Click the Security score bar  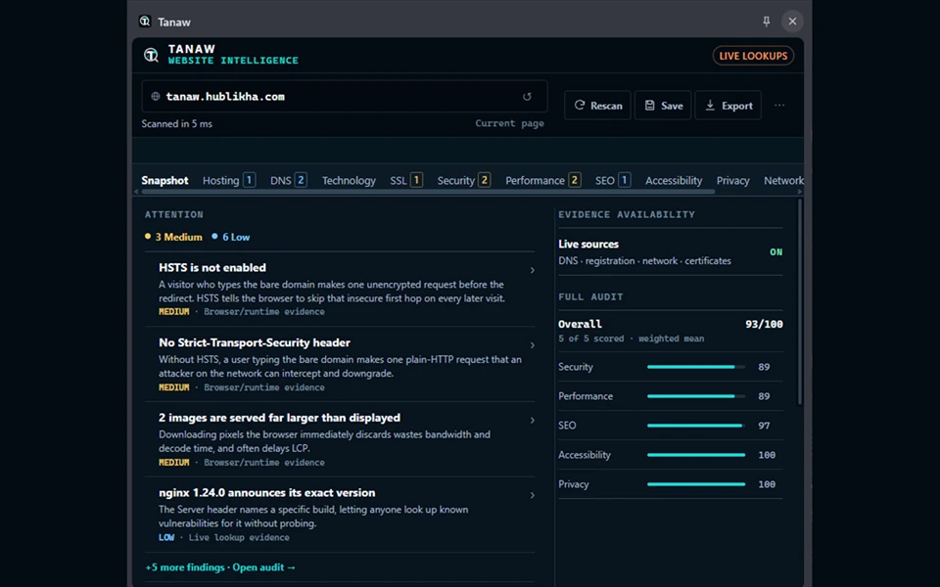[x=696, y=367]
